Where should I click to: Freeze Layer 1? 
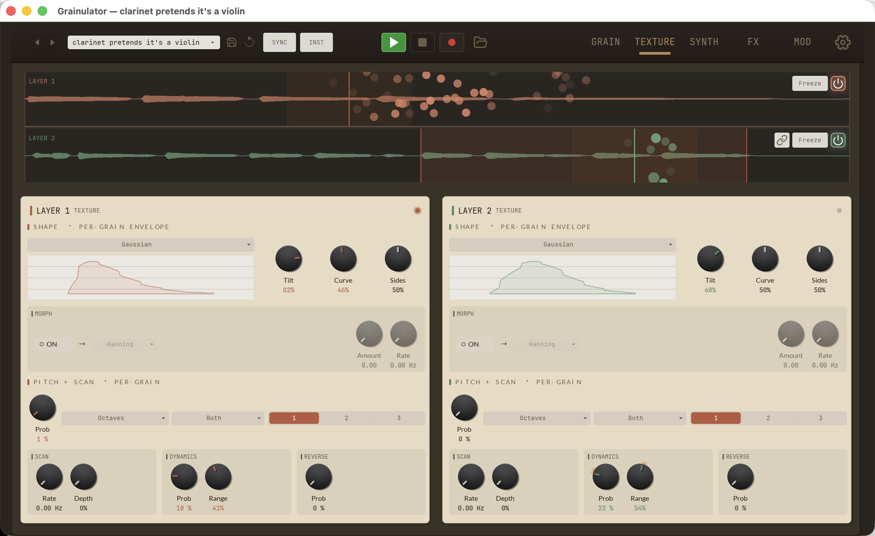[x=810, y=83]
